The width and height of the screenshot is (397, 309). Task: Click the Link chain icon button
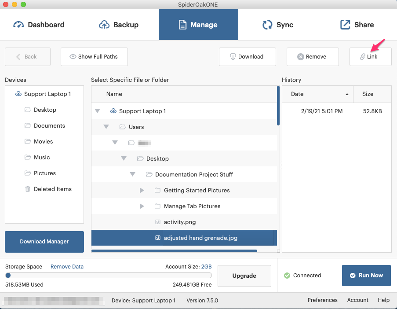362,57
